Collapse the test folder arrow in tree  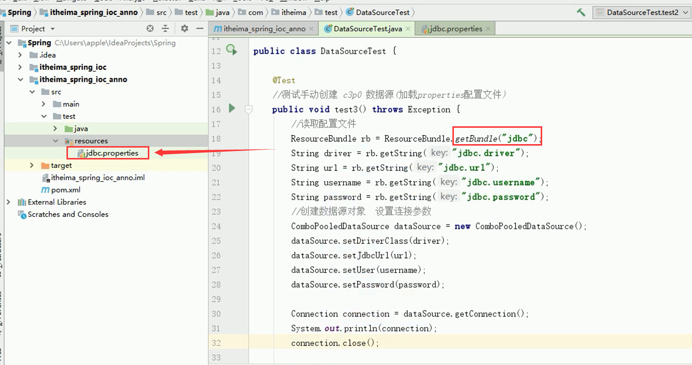[x=44, y=116]
